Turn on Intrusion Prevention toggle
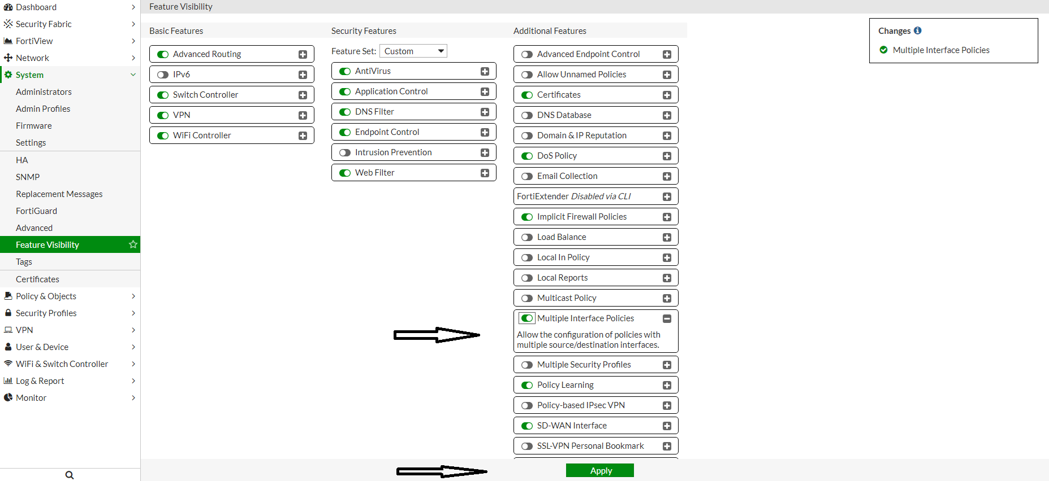Viewport: 1049px width, 481px height. click(345, 152)
